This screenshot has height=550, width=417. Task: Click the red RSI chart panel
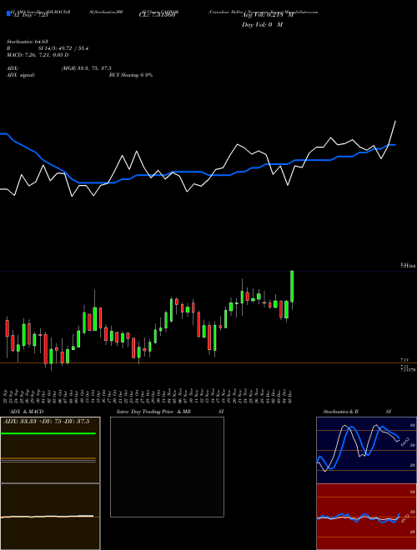pyautogui.click(x=366, y=517)
